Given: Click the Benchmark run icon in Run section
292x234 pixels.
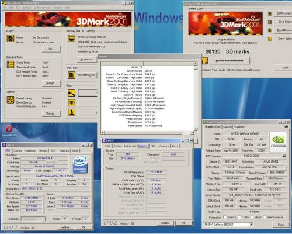Looking at the screenshot, I should click(x=71, y=93).
